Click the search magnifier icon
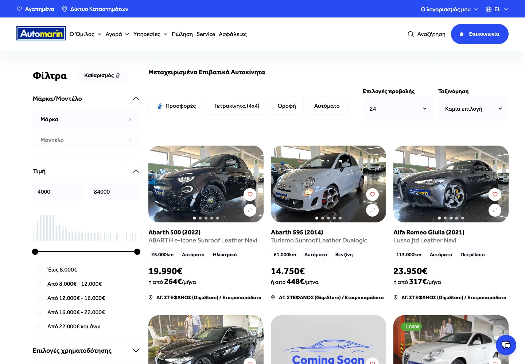The width and height of the screenshot is (525, 364). click(x=411, y=34)
